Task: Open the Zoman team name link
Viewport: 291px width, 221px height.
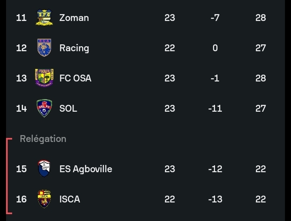Action: click(x=74, y=18)
